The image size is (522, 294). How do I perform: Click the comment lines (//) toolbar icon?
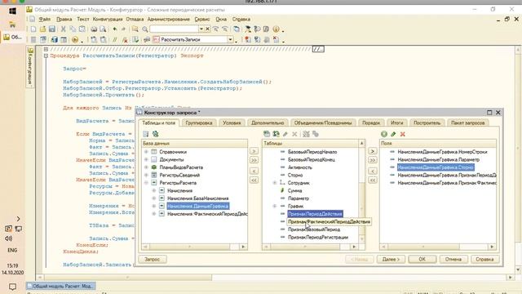[x=115, y=40]
